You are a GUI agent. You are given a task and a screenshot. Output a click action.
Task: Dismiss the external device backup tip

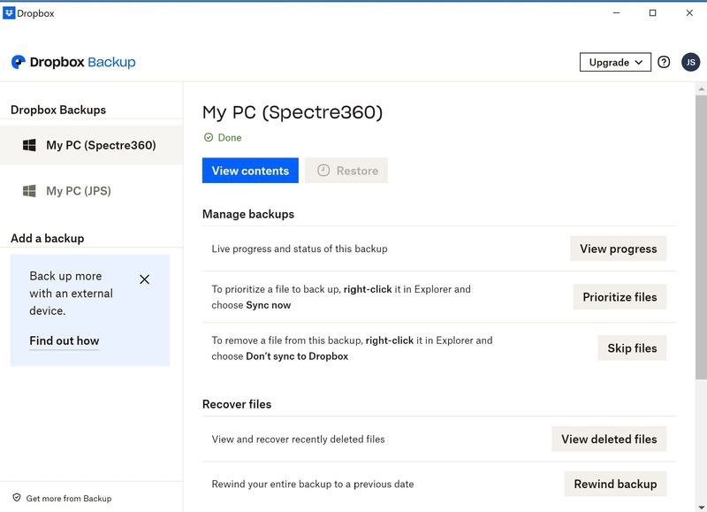145,279
